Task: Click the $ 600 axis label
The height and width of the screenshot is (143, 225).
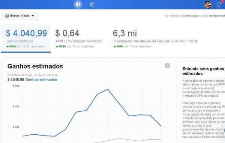Action: pos(16,86)
